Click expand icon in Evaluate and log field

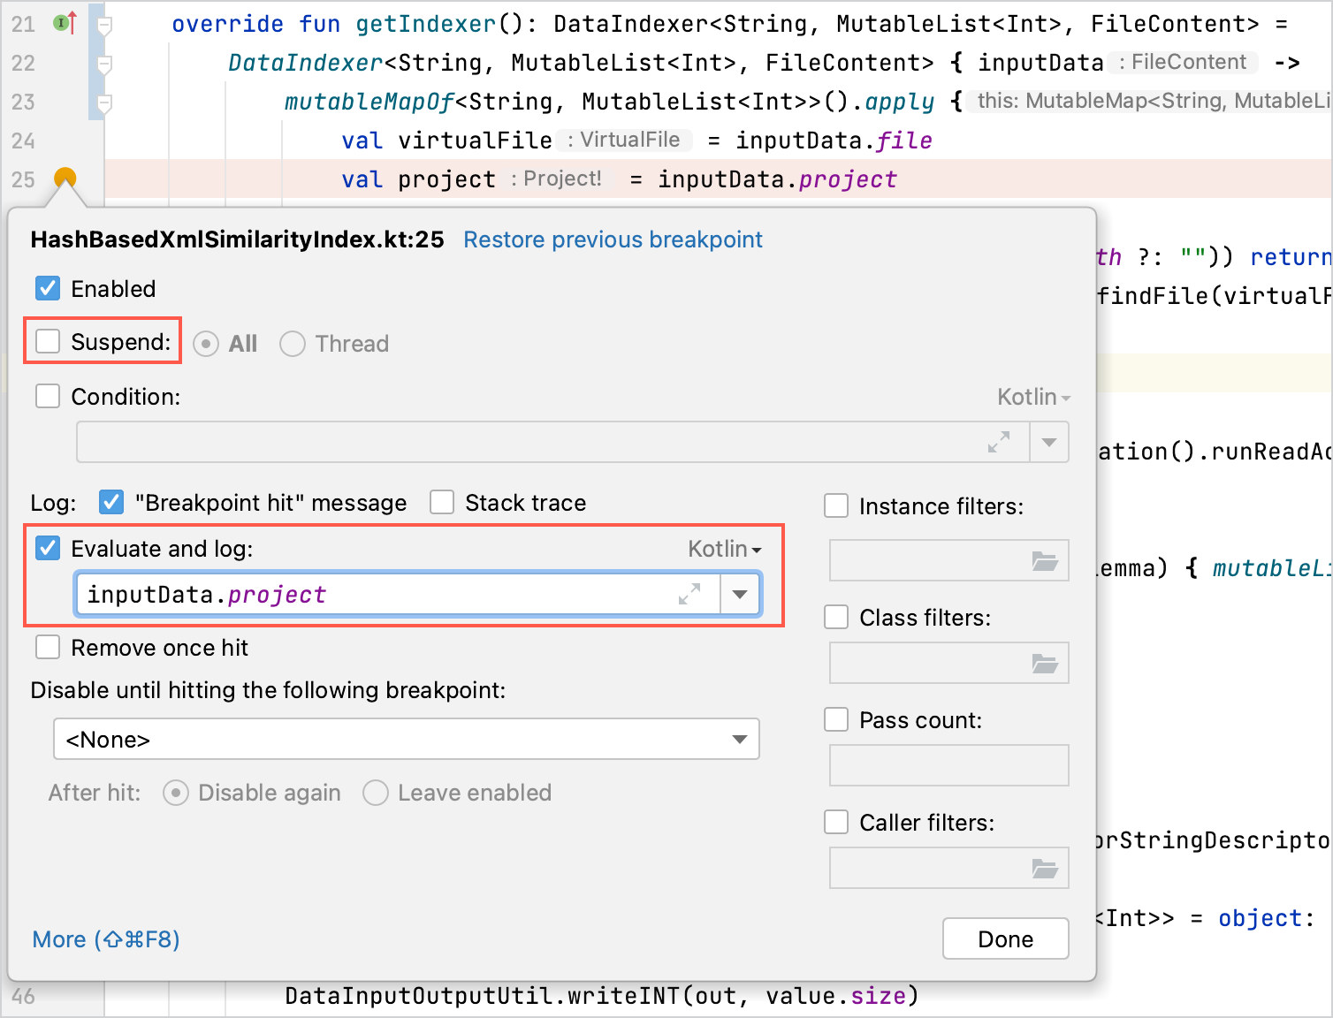[x=690, y=594]
